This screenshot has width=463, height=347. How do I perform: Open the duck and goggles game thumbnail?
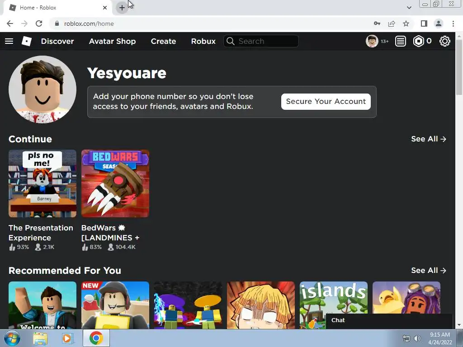406,297
